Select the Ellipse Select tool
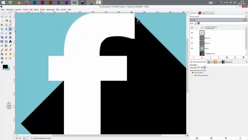The height and width of the screenshot is (140, 248). (x=6, y=16)
